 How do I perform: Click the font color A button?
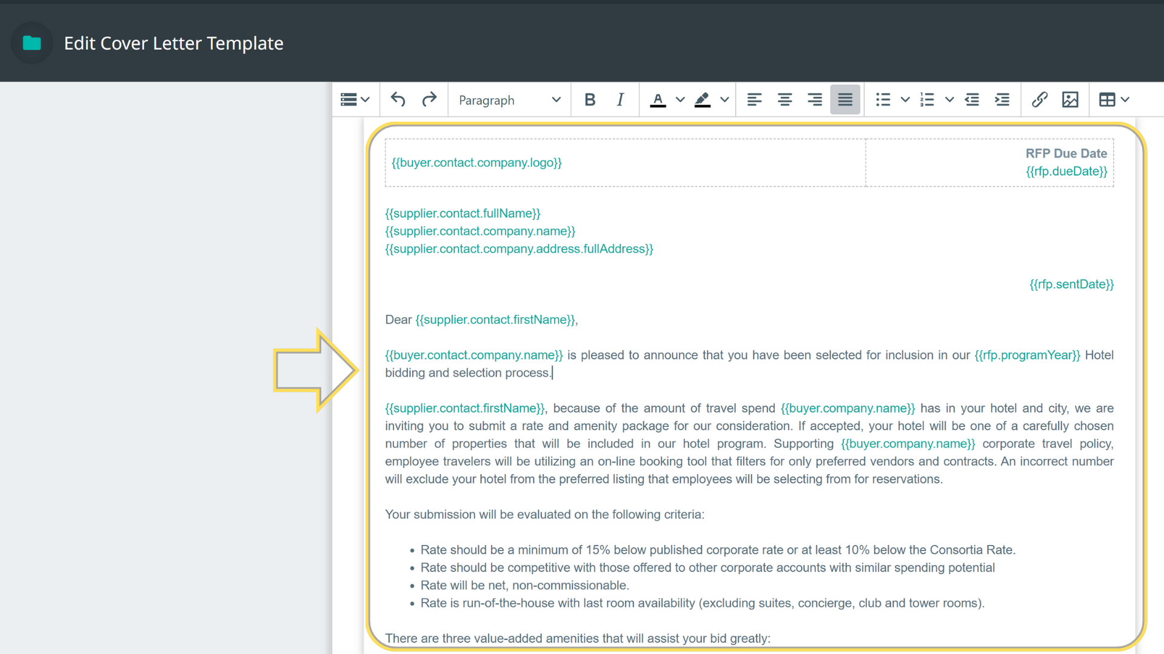tap(658, 100)
